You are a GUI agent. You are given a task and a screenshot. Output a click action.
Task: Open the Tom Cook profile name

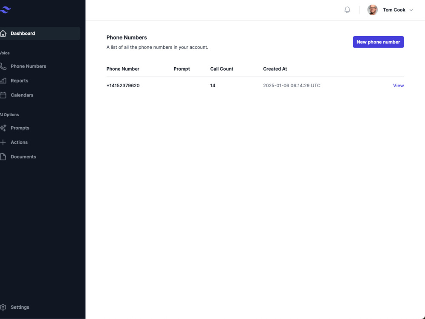pos(394,10)
